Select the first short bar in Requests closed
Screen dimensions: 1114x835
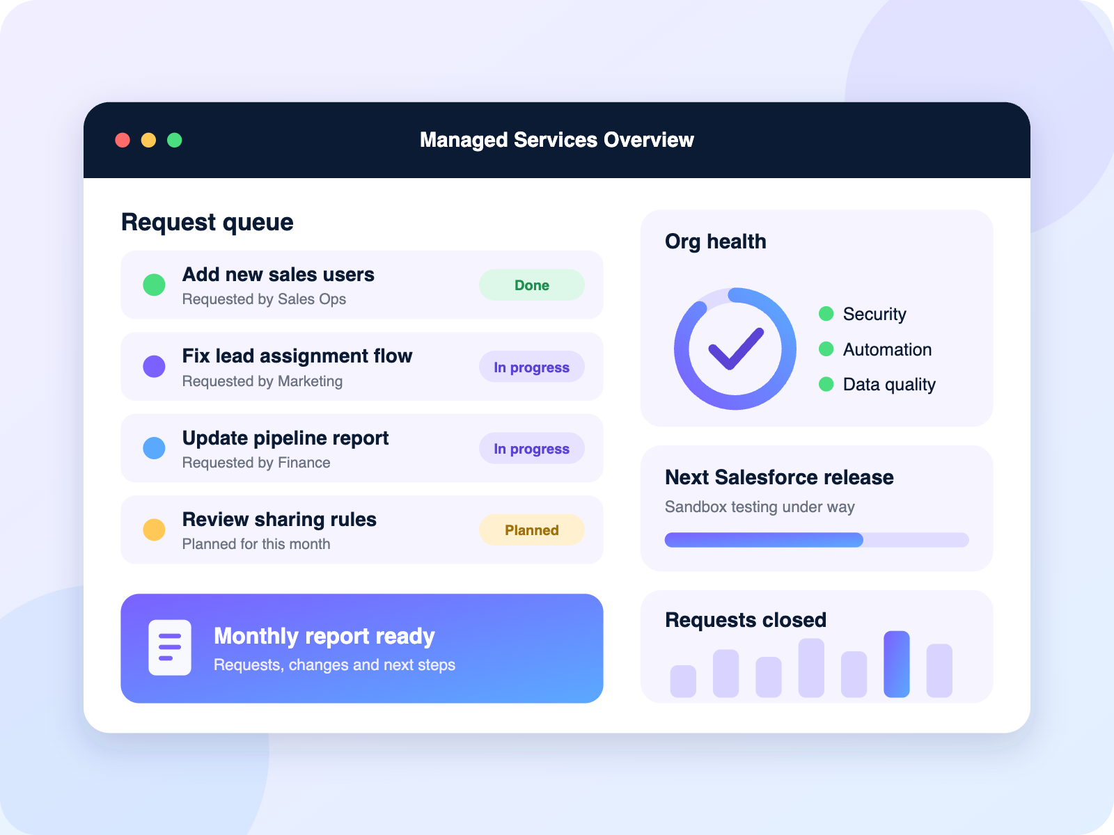(683, 681)
